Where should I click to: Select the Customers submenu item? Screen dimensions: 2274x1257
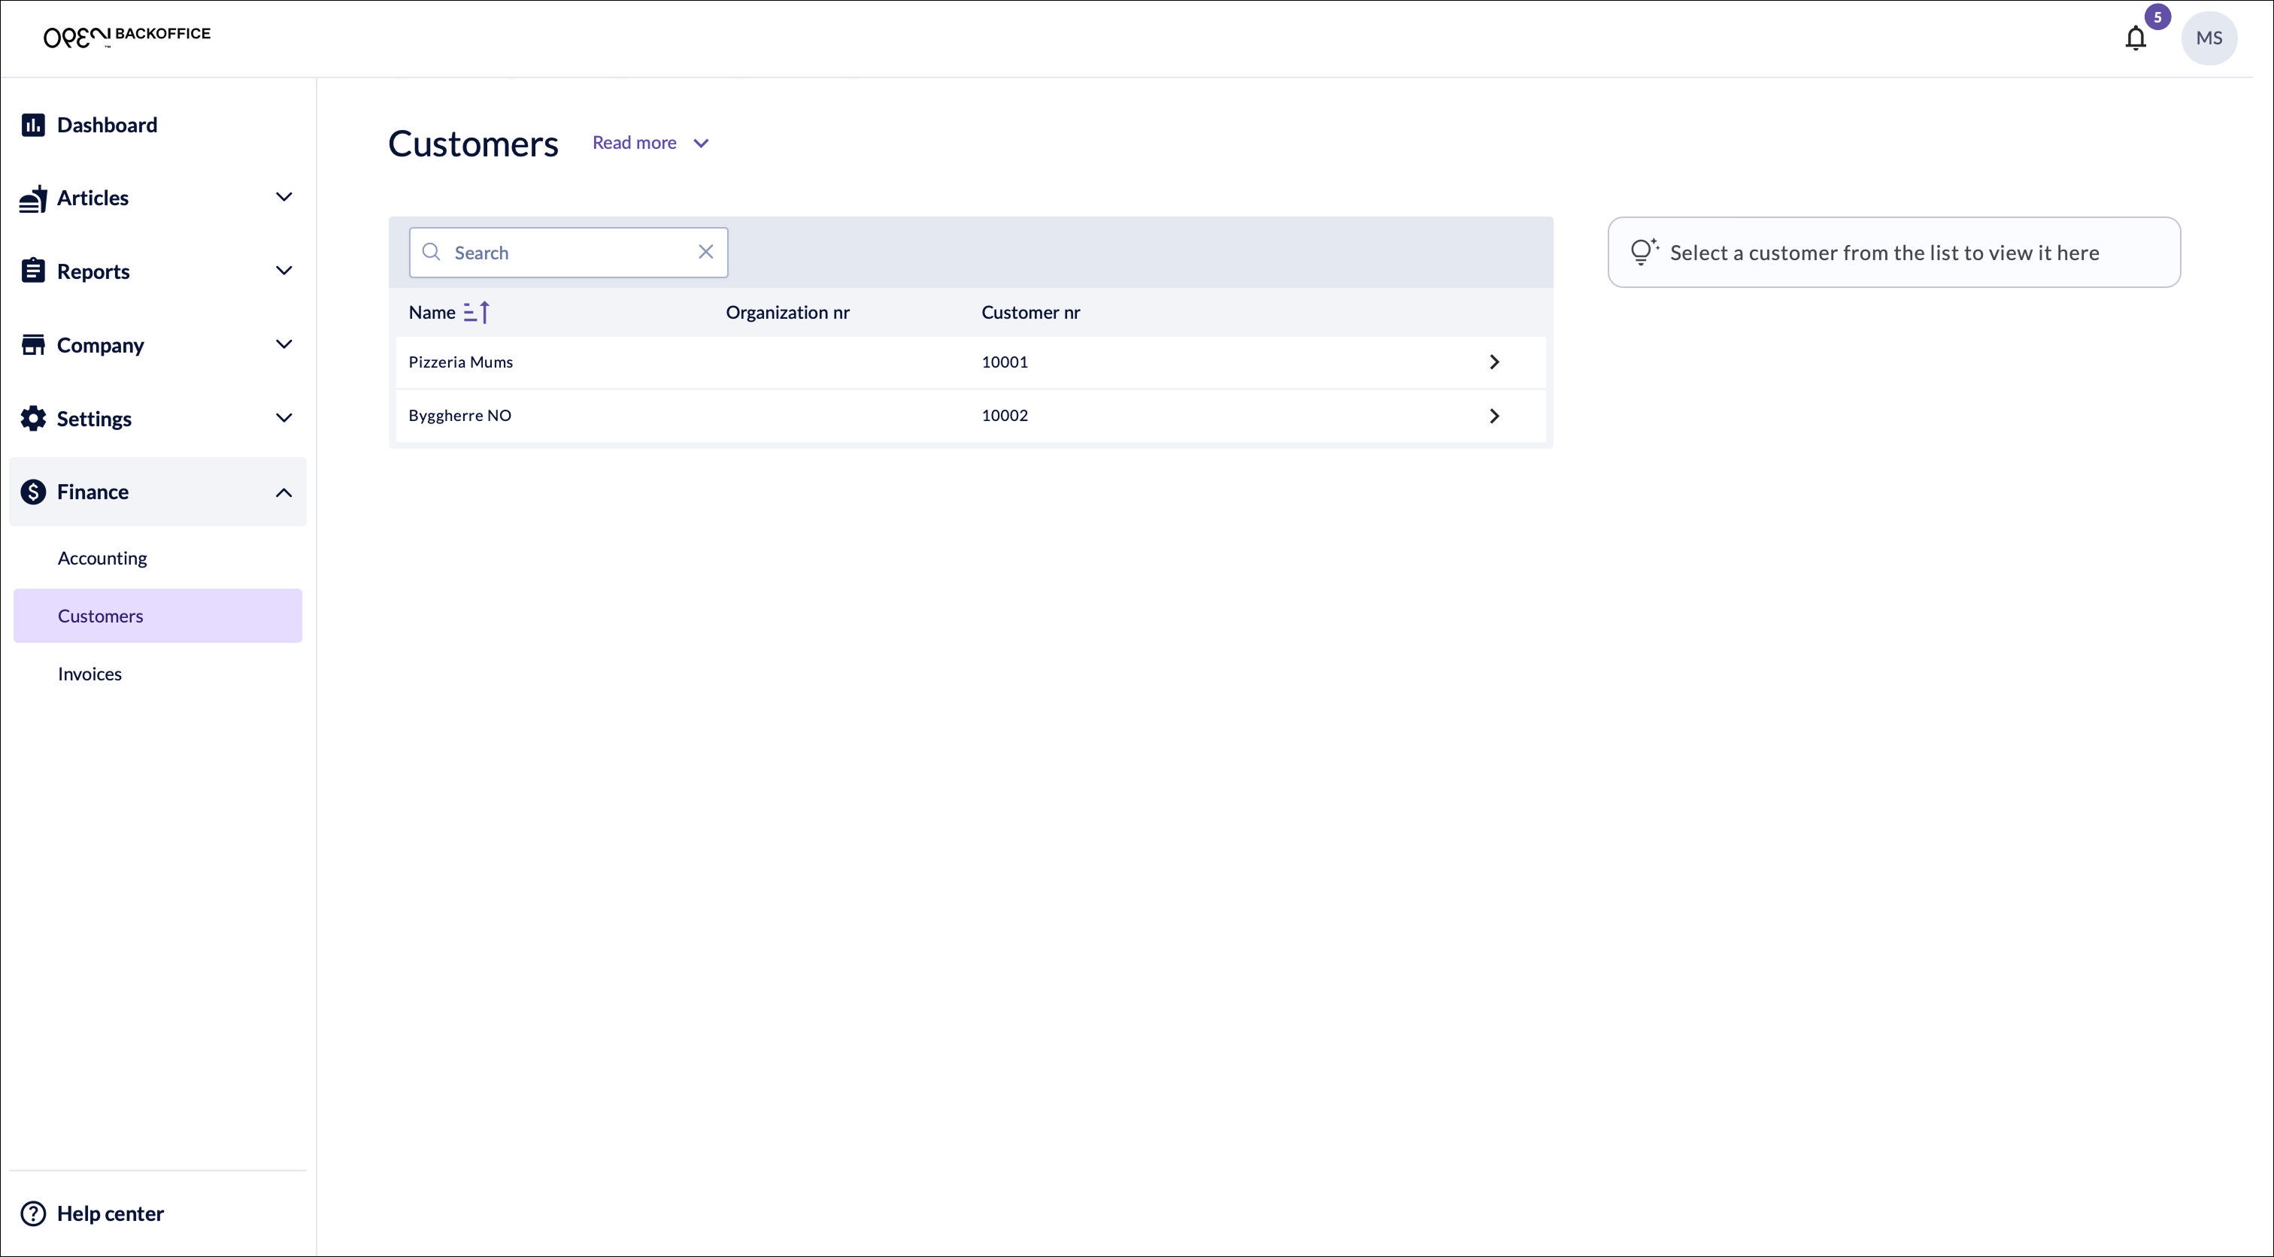pyautogui.click(x=101, y=616)
